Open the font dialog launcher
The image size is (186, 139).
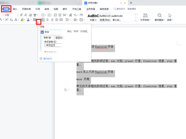[38, 22]
